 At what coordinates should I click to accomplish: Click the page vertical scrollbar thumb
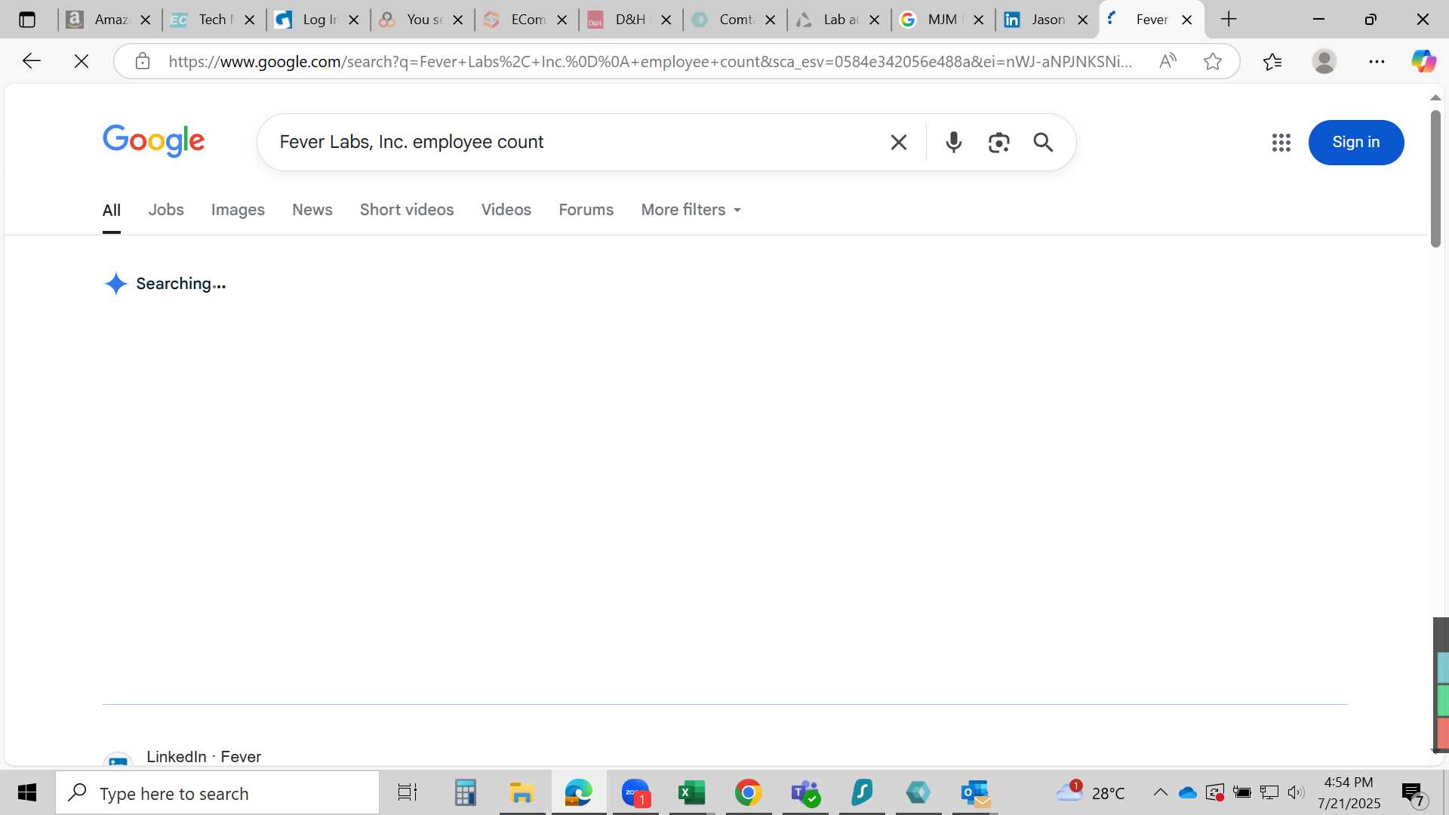tap(1435, 179)
